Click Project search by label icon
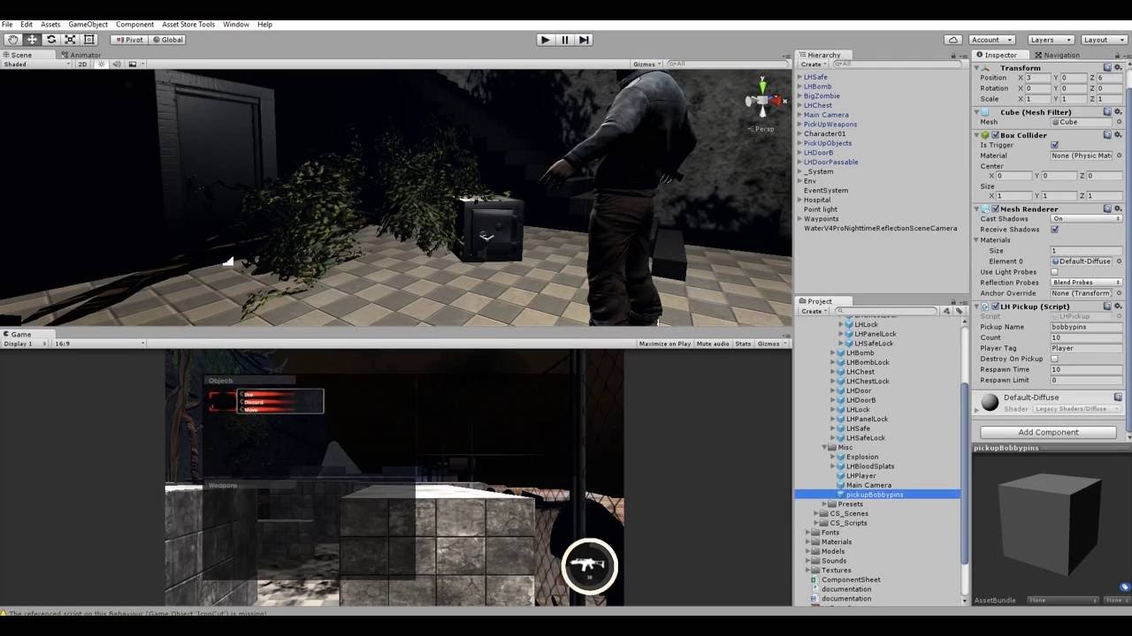The image size is (1132, 636). [x=959, y=311]
